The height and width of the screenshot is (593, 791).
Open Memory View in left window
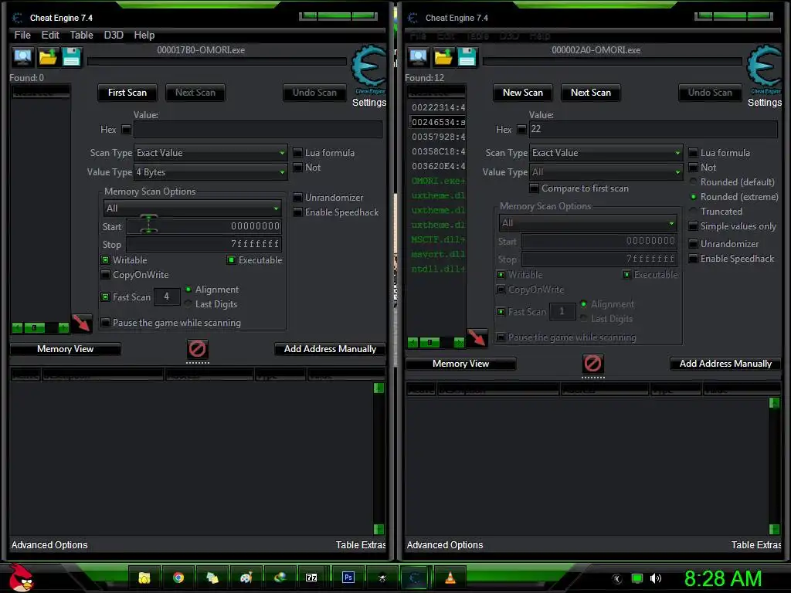point(65,349)
